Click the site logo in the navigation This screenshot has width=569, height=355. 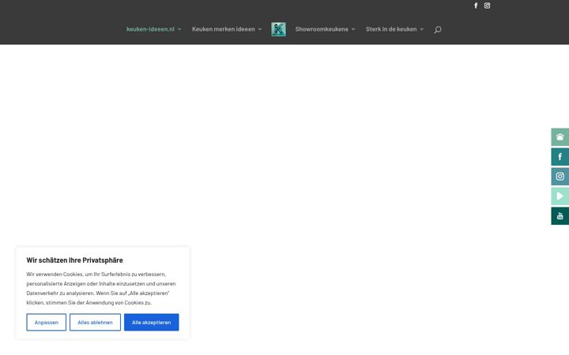278,29
